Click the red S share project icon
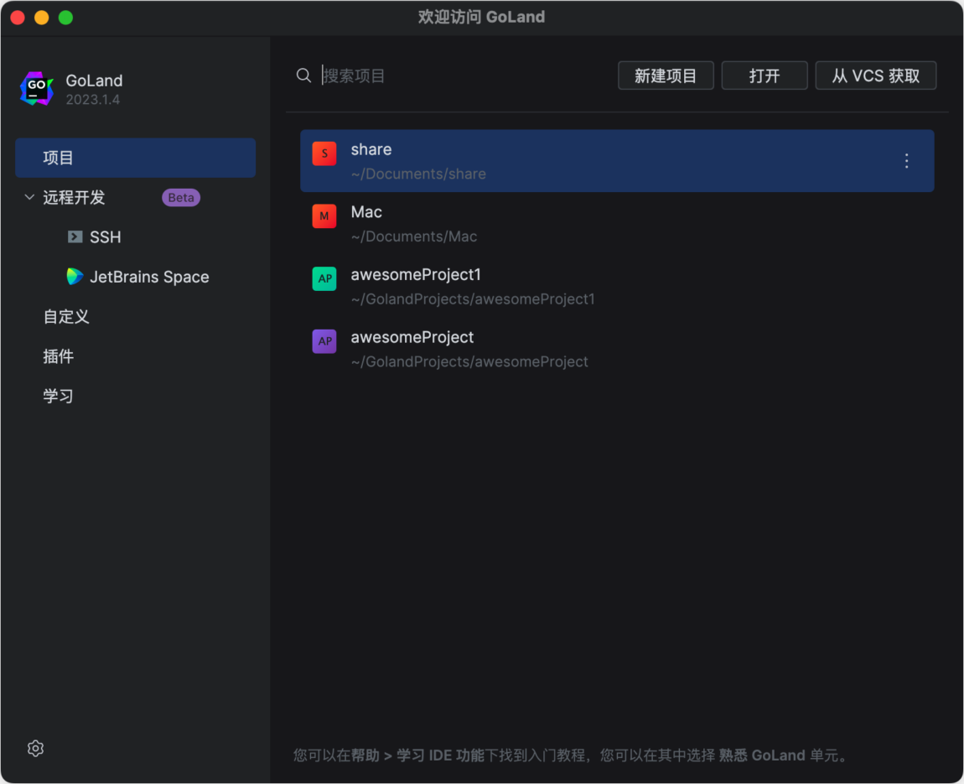This screenshot has width=964, height=784. [324, 153]
